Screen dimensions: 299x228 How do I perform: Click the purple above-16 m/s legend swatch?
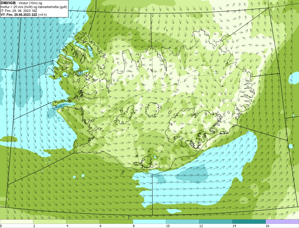(282, 221)
